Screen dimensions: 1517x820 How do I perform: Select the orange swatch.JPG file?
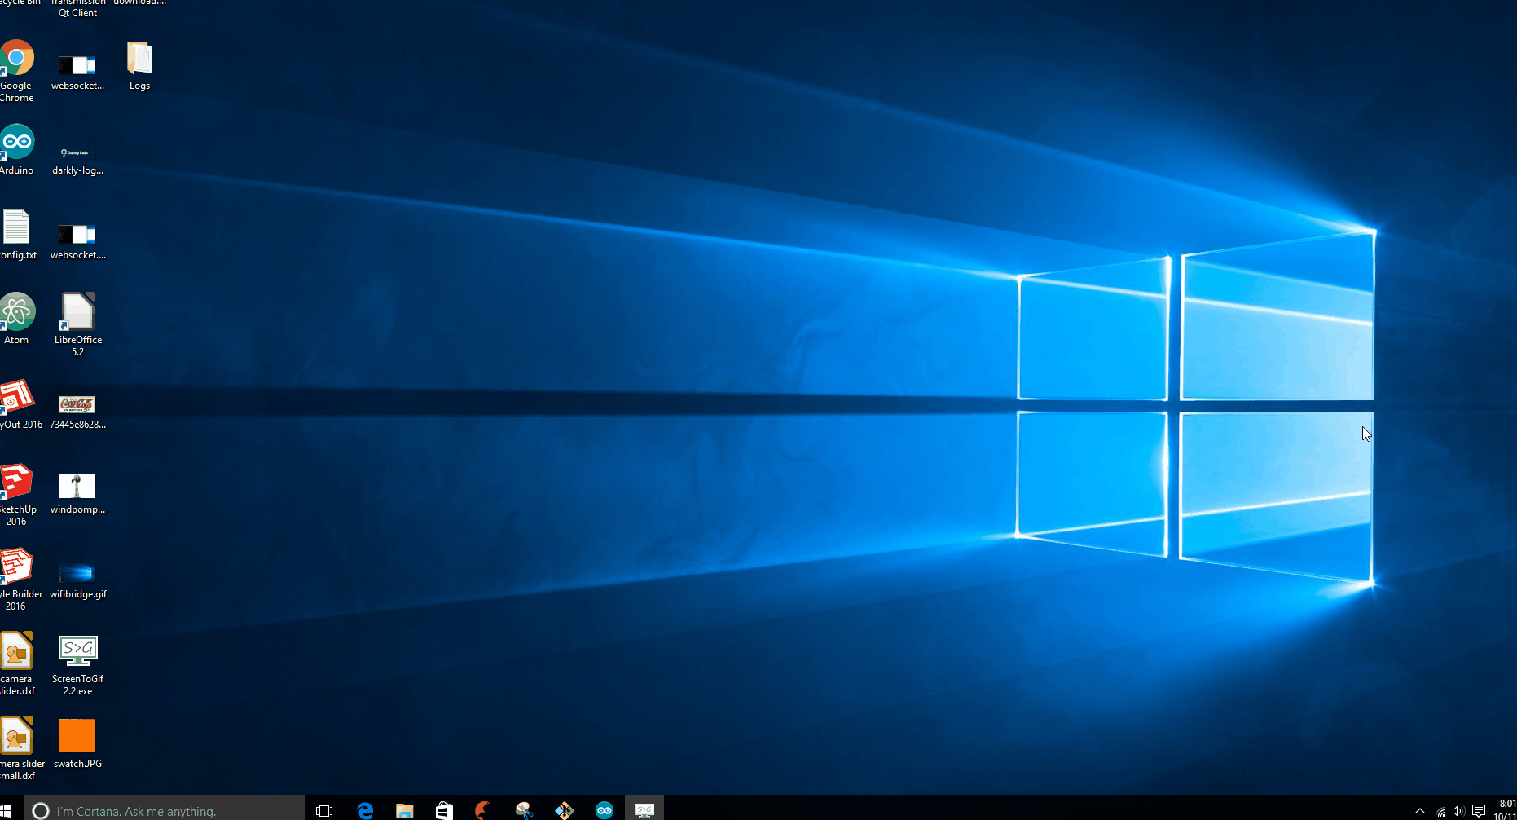point(77,743)
